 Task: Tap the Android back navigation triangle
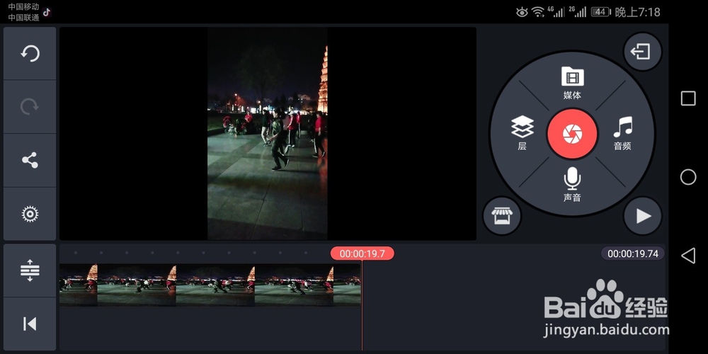point(687,256)
